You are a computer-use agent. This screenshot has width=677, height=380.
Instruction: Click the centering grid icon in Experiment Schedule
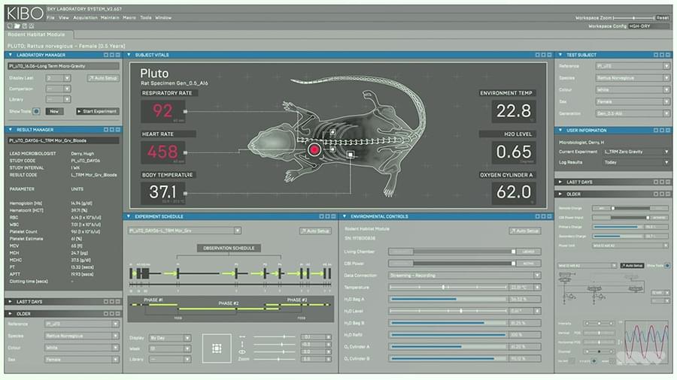216,348
